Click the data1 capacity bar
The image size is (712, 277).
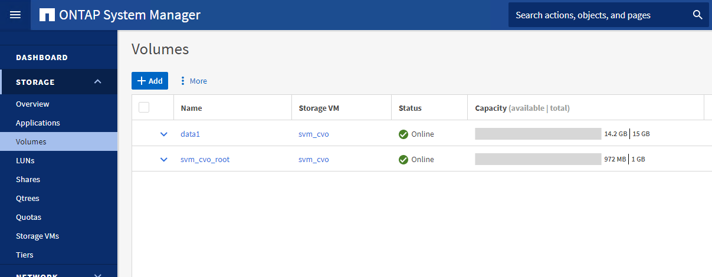(x=538, y=134)
